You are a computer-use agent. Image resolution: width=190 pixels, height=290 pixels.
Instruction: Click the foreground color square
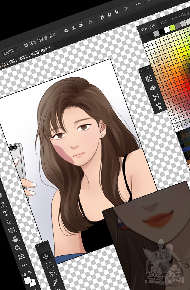(28, 280)
